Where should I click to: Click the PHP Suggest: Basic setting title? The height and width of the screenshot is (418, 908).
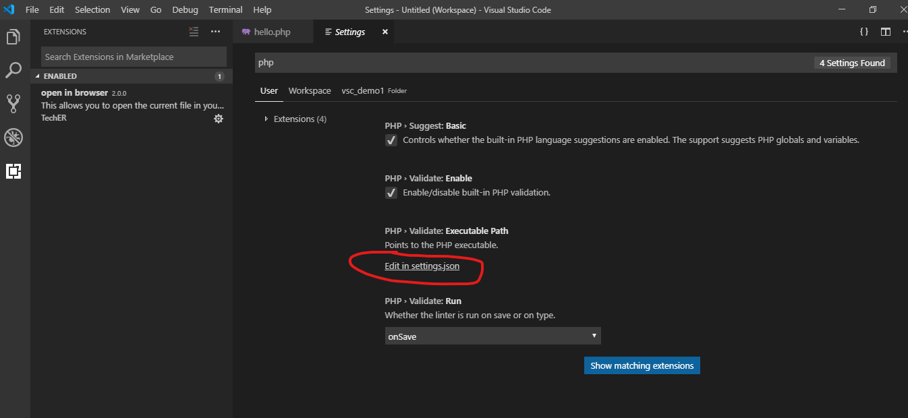[x=426, y=125]
